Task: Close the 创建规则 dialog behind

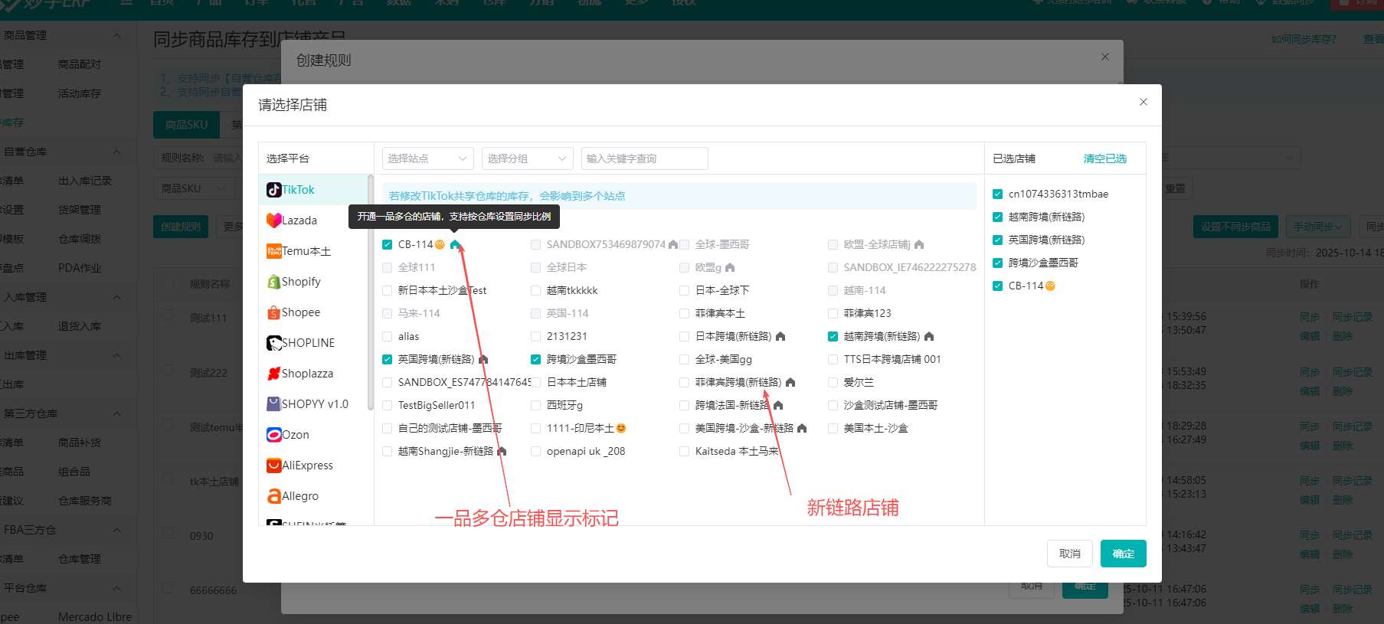Action: pyautogui.click(x=1104, y=57)
